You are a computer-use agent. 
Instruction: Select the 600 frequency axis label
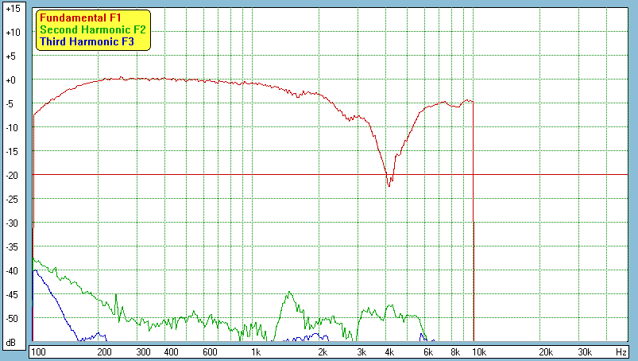[x=209, y=351]
